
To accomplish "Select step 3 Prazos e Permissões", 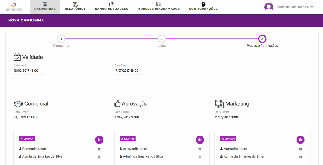I will pyautogui.click(x=262, y=39).
